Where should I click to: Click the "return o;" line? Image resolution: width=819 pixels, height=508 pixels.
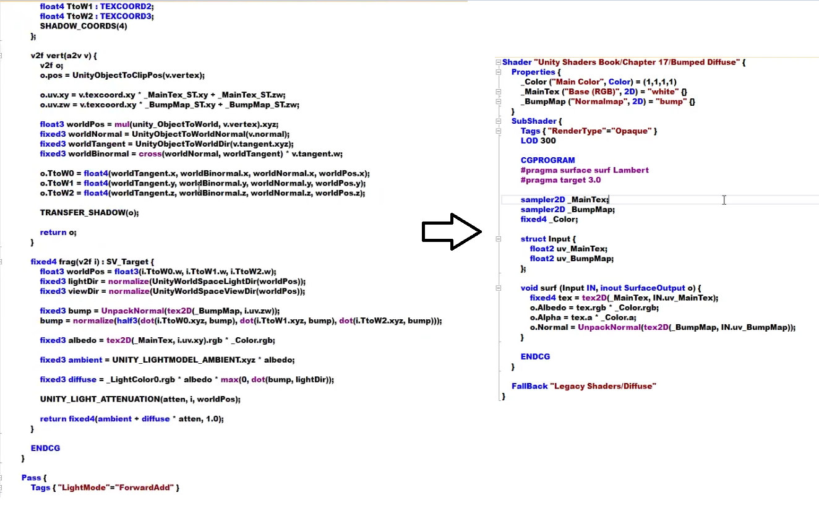(58, 233)
